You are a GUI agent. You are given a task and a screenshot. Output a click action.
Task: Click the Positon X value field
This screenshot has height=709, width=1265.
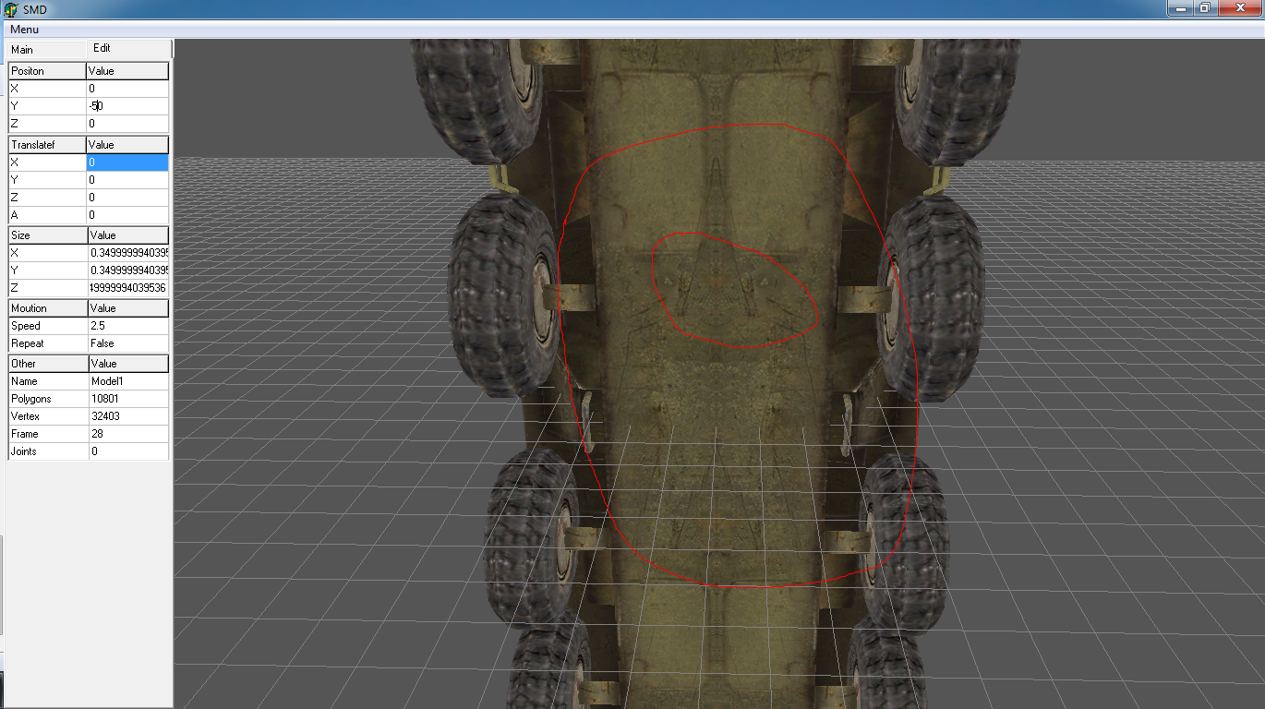[127, 89]
